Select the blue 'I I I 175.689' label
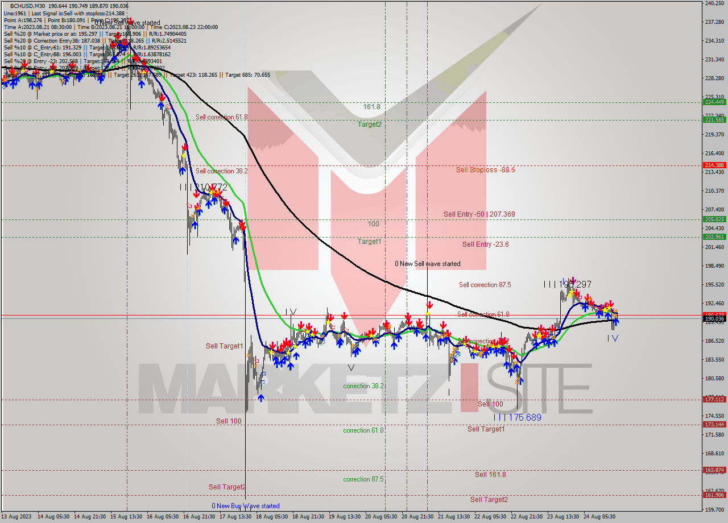The width and height of the screenshot is (728, 523). [x=517, y=417]
